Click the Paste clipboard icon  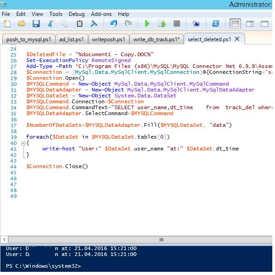click(x=80, y=24)
